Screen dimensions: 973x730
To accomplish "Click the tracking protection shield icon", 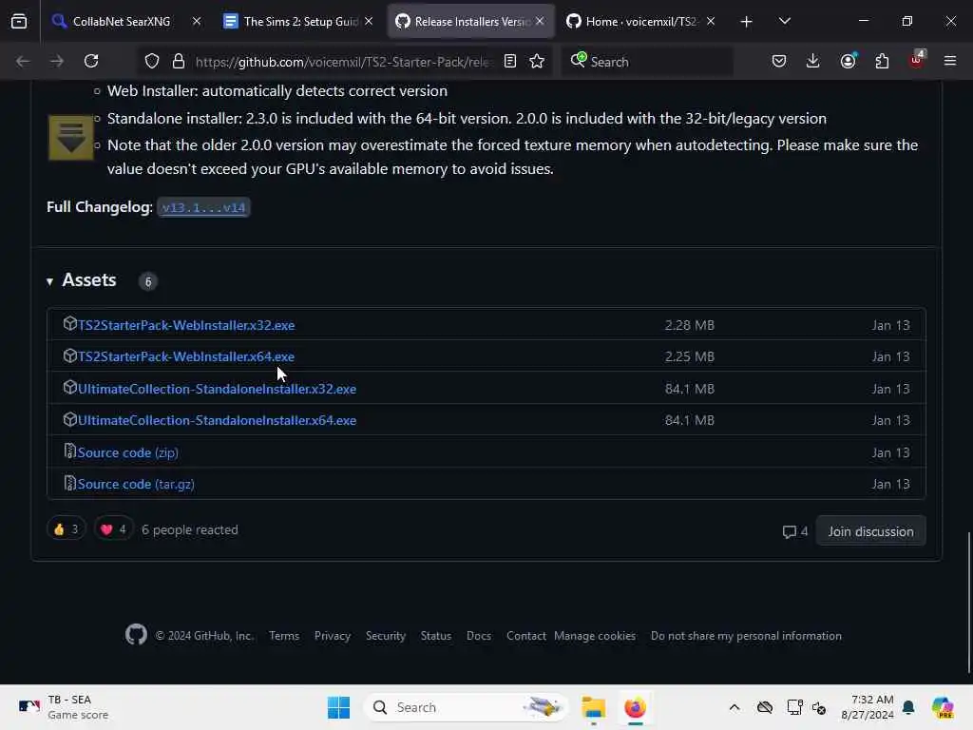I will (152, 61).
